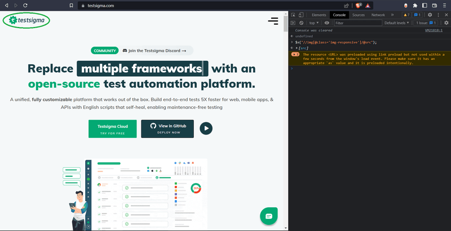
Task: Click the console input prompt line
Action: pyautogui.click(x=370, y=68)
